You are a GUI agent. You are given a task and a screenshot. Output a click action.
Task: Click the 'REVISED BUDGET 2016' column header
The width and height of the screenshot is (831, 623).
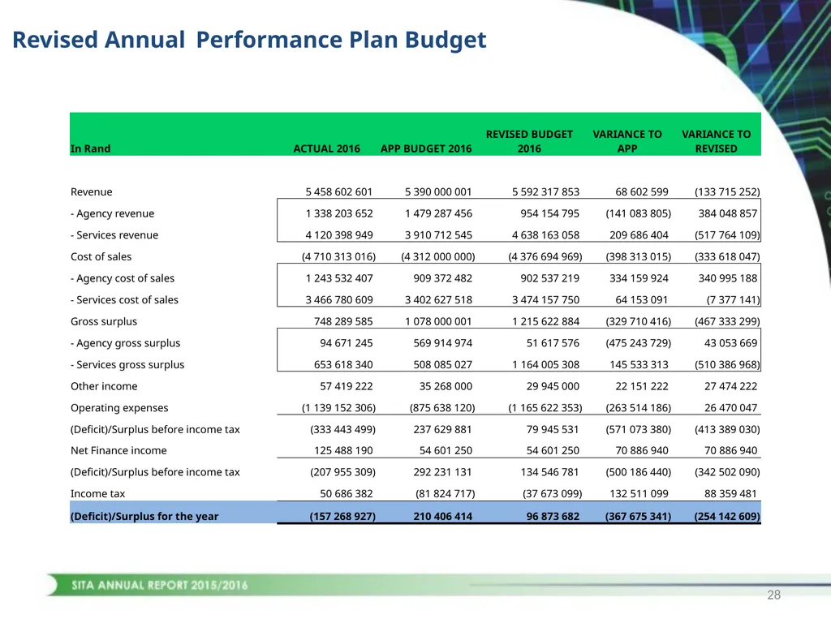coord(529,141)
